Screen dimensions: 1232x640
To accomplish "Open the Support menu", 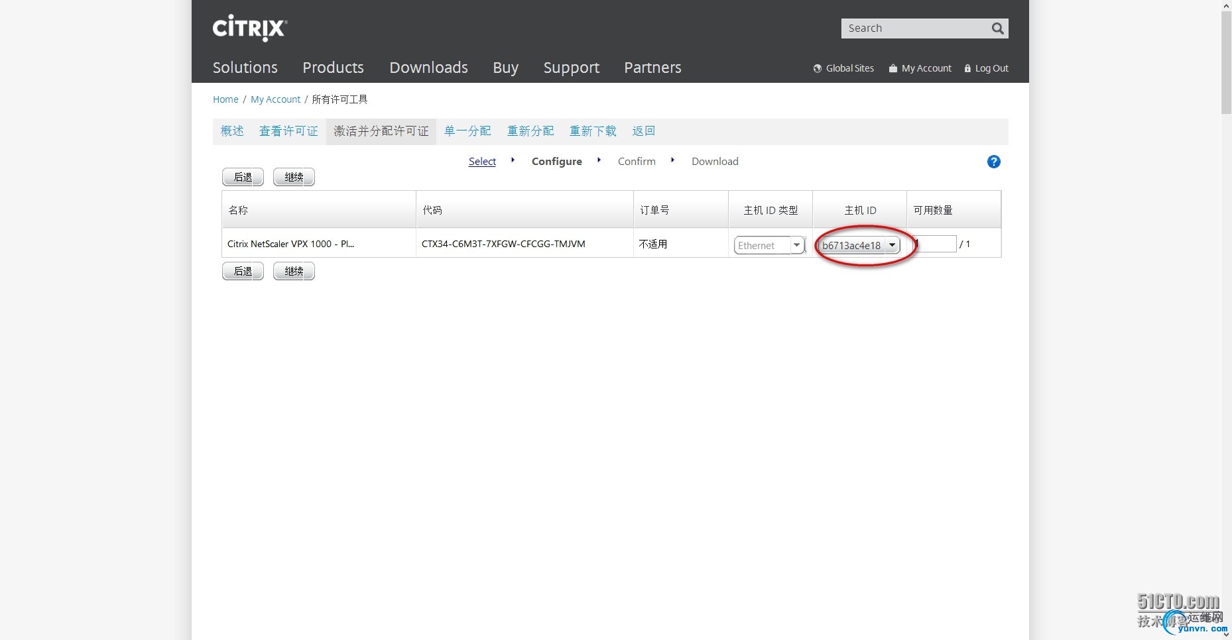I will click(571, 68).
